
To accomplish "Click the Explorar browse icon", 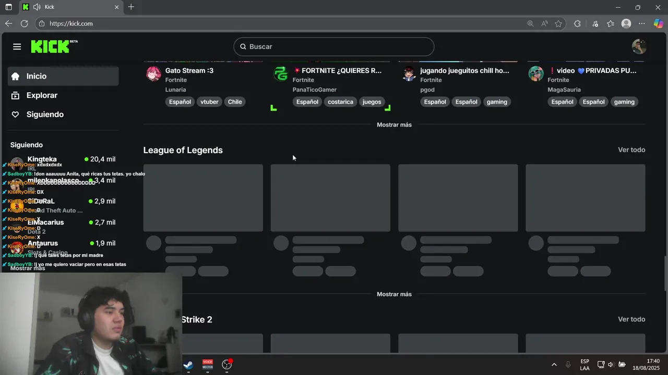I will tap(15, 95).
